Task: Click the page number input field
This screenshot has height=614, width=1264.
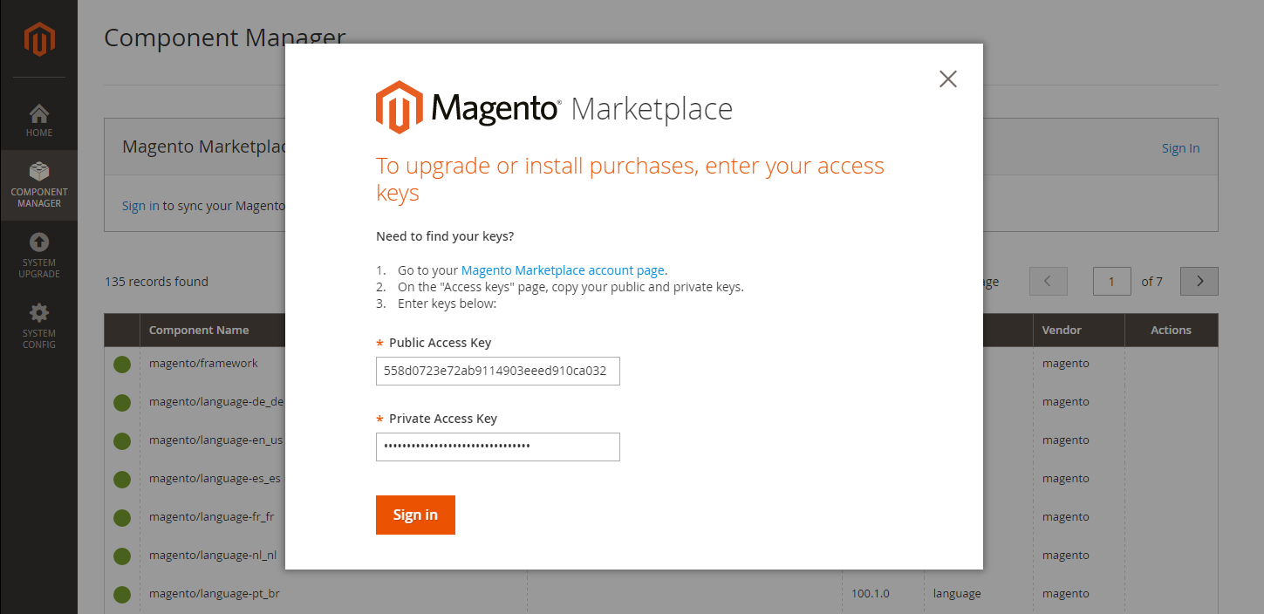Action: [1112, 281]
